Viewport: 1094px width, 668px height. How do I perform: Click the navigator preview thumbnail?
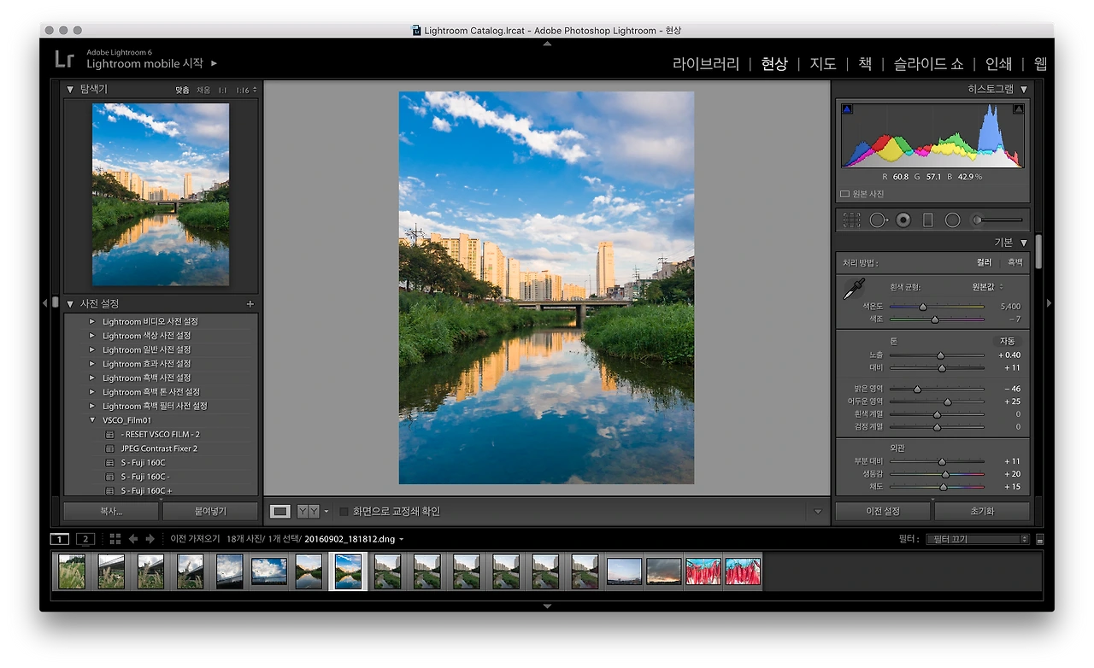pyautogui.click(x=161, y=195)
